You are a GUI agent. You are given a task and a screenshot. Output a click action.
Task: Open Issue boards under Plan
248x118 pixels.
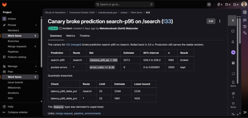15,82
